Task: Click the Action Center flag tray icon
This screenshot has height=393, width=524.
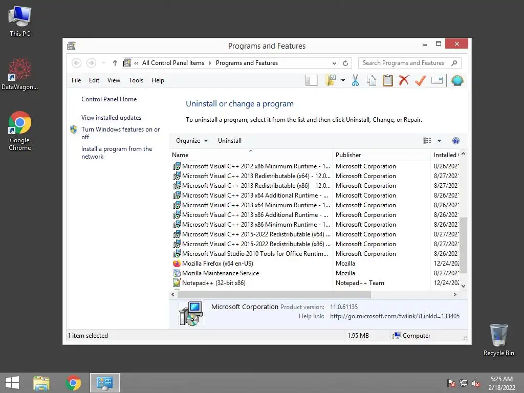Action: pyautogui.click(x=451, y=383)
